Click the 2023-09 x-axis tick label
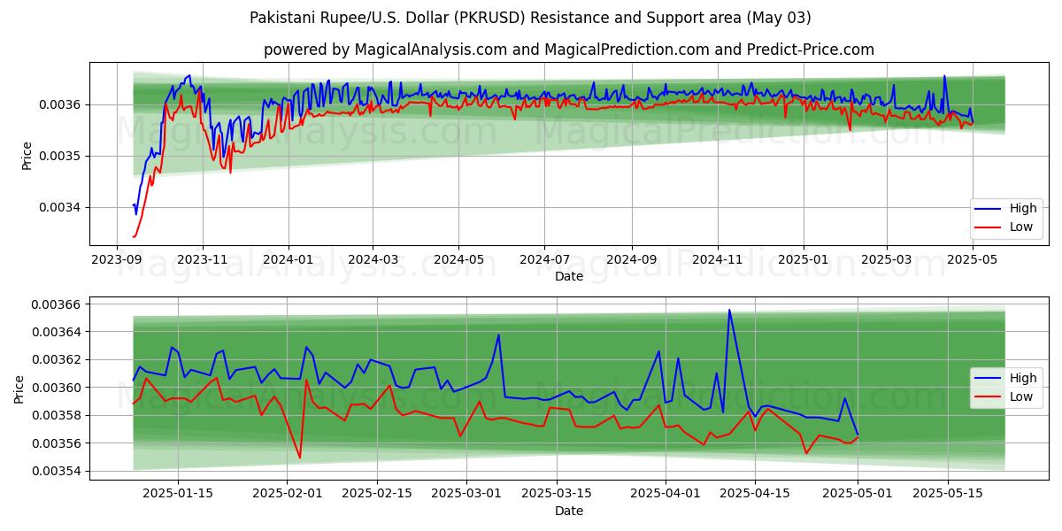Image resolution: width=1062 pixels, height=531 pixels. (117, 258)
